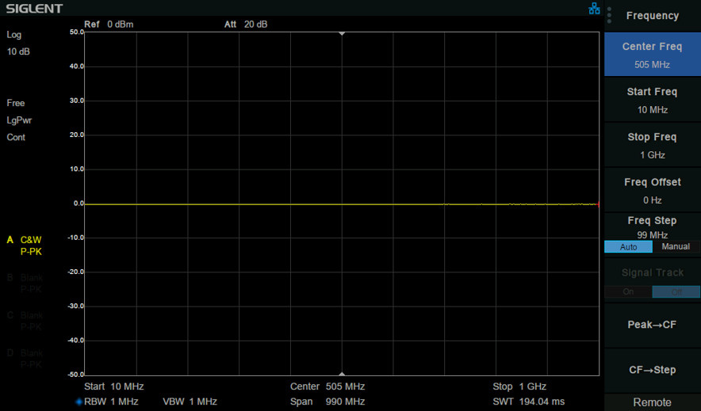This screenshot has width=701, height=411.
Task: Click the 10 dB scale per division label
Action: click(x=18, y=51)
